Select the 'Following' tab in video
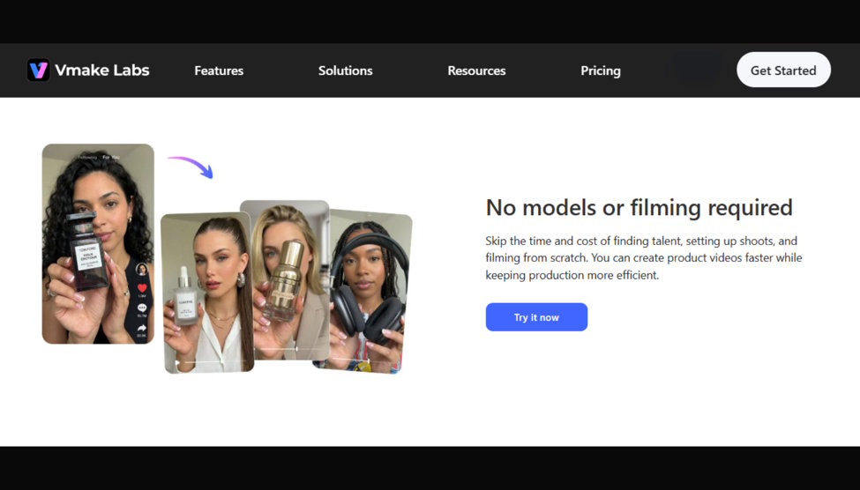Viewport: 860px width, 490px height. pyautogui.click(x=87, y=157)
